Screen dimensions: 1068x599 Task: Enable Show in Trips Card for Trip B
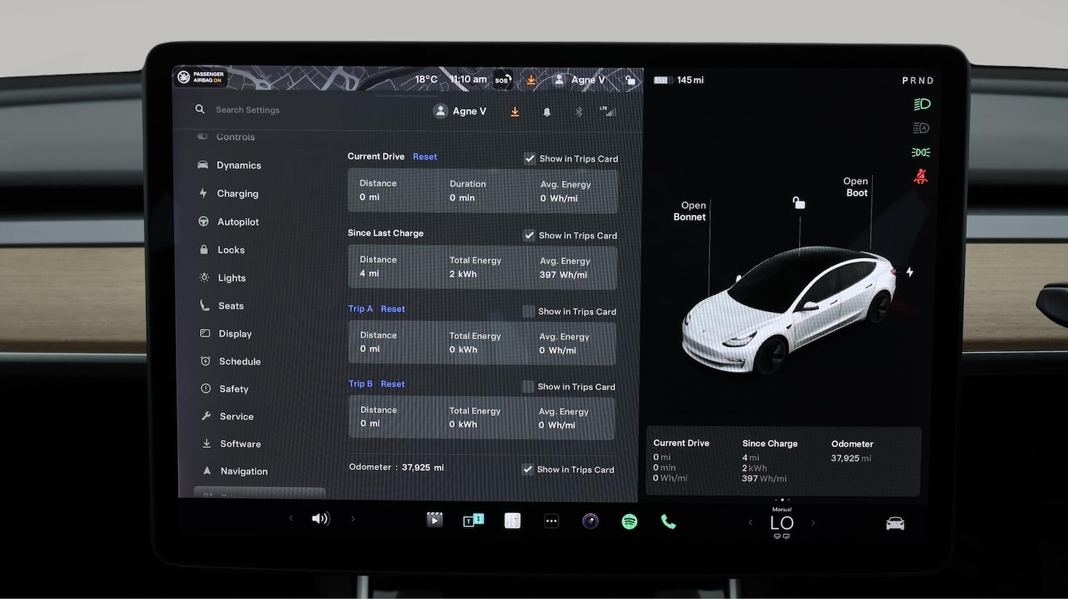[528, 387]
